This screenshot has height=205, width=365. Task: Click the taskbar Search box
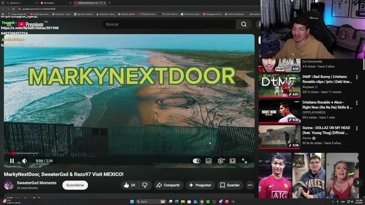[151, 202]
